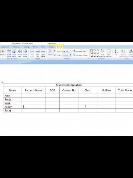This screenshot has height=178, width=133.
Task: Click the 'Suraj' name cell
Action: pyautogui.click(x=13, y=110)
